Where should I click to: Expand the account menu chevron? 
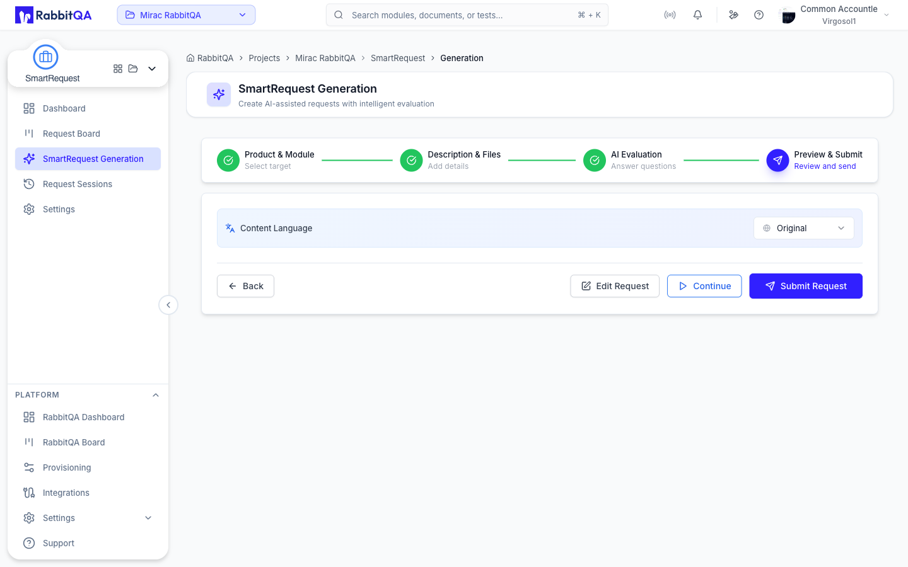[x=887, y=15]
